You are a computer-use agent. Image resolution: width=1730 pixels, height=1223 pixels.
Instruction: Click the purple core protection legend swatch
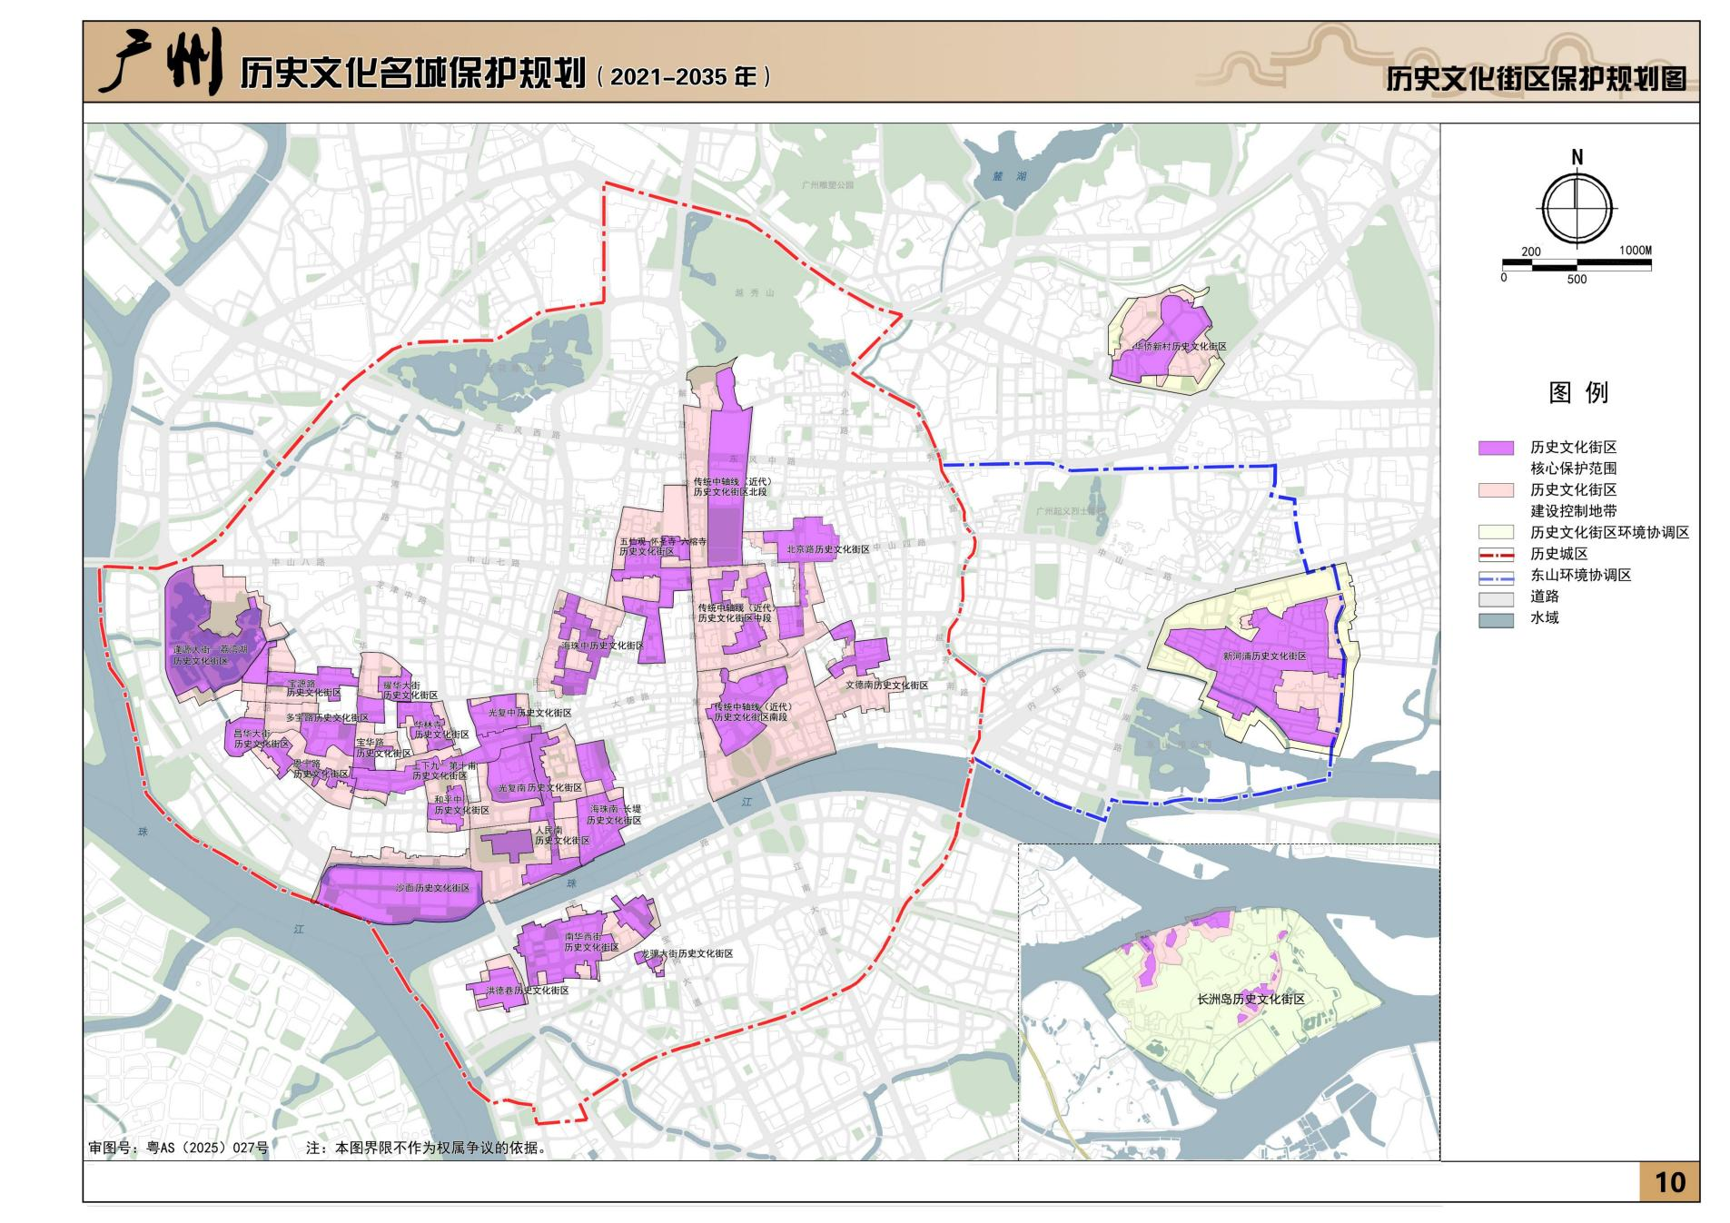click(x=1496, y=448)
